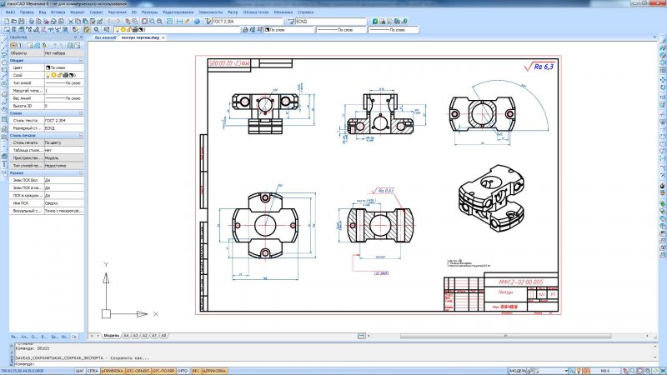Open the Файл menu
The width and height of the screenshot is (667, 375).
10,12
